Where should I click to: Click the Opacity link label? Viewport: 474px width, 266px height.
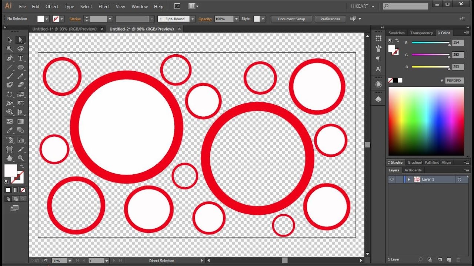(205, 19)
